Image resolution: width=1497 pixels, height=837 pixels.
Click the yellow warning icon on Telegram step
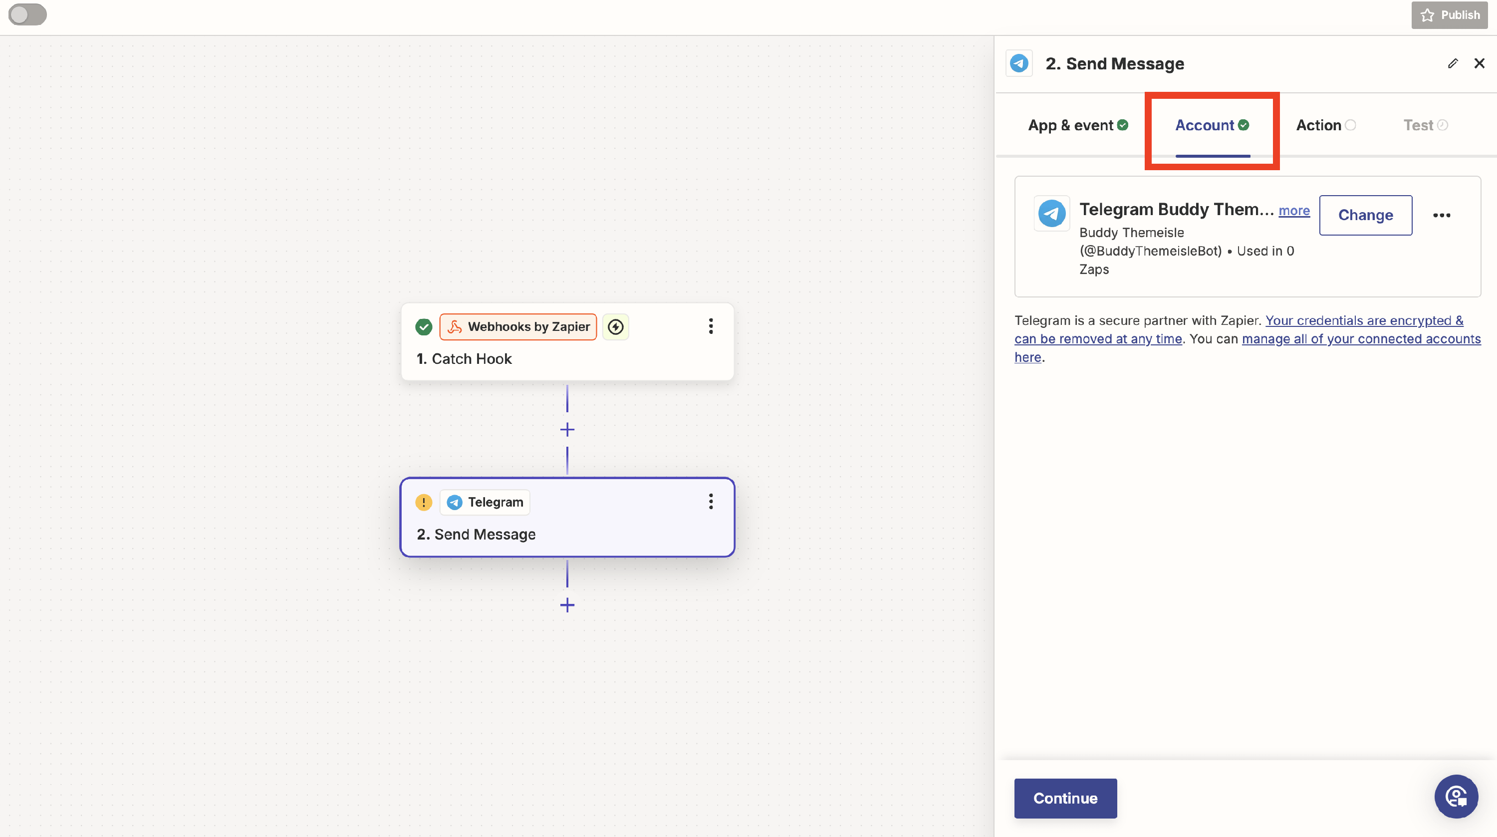coord(424,502)
